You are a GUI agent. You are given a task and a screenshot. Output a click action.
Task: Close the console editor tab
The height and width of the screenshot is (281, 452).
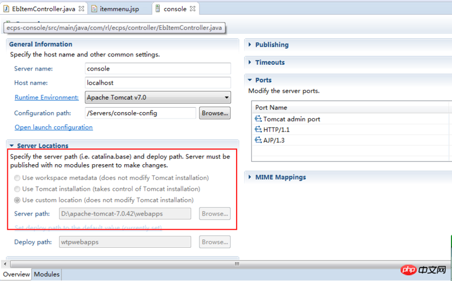193,9
